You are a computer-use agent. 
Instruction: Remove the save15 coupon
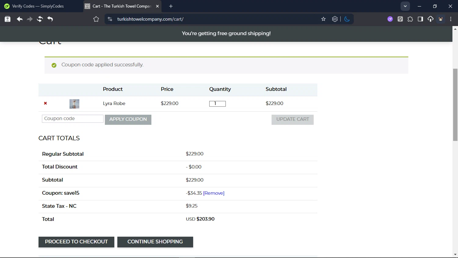coord(214,193)
